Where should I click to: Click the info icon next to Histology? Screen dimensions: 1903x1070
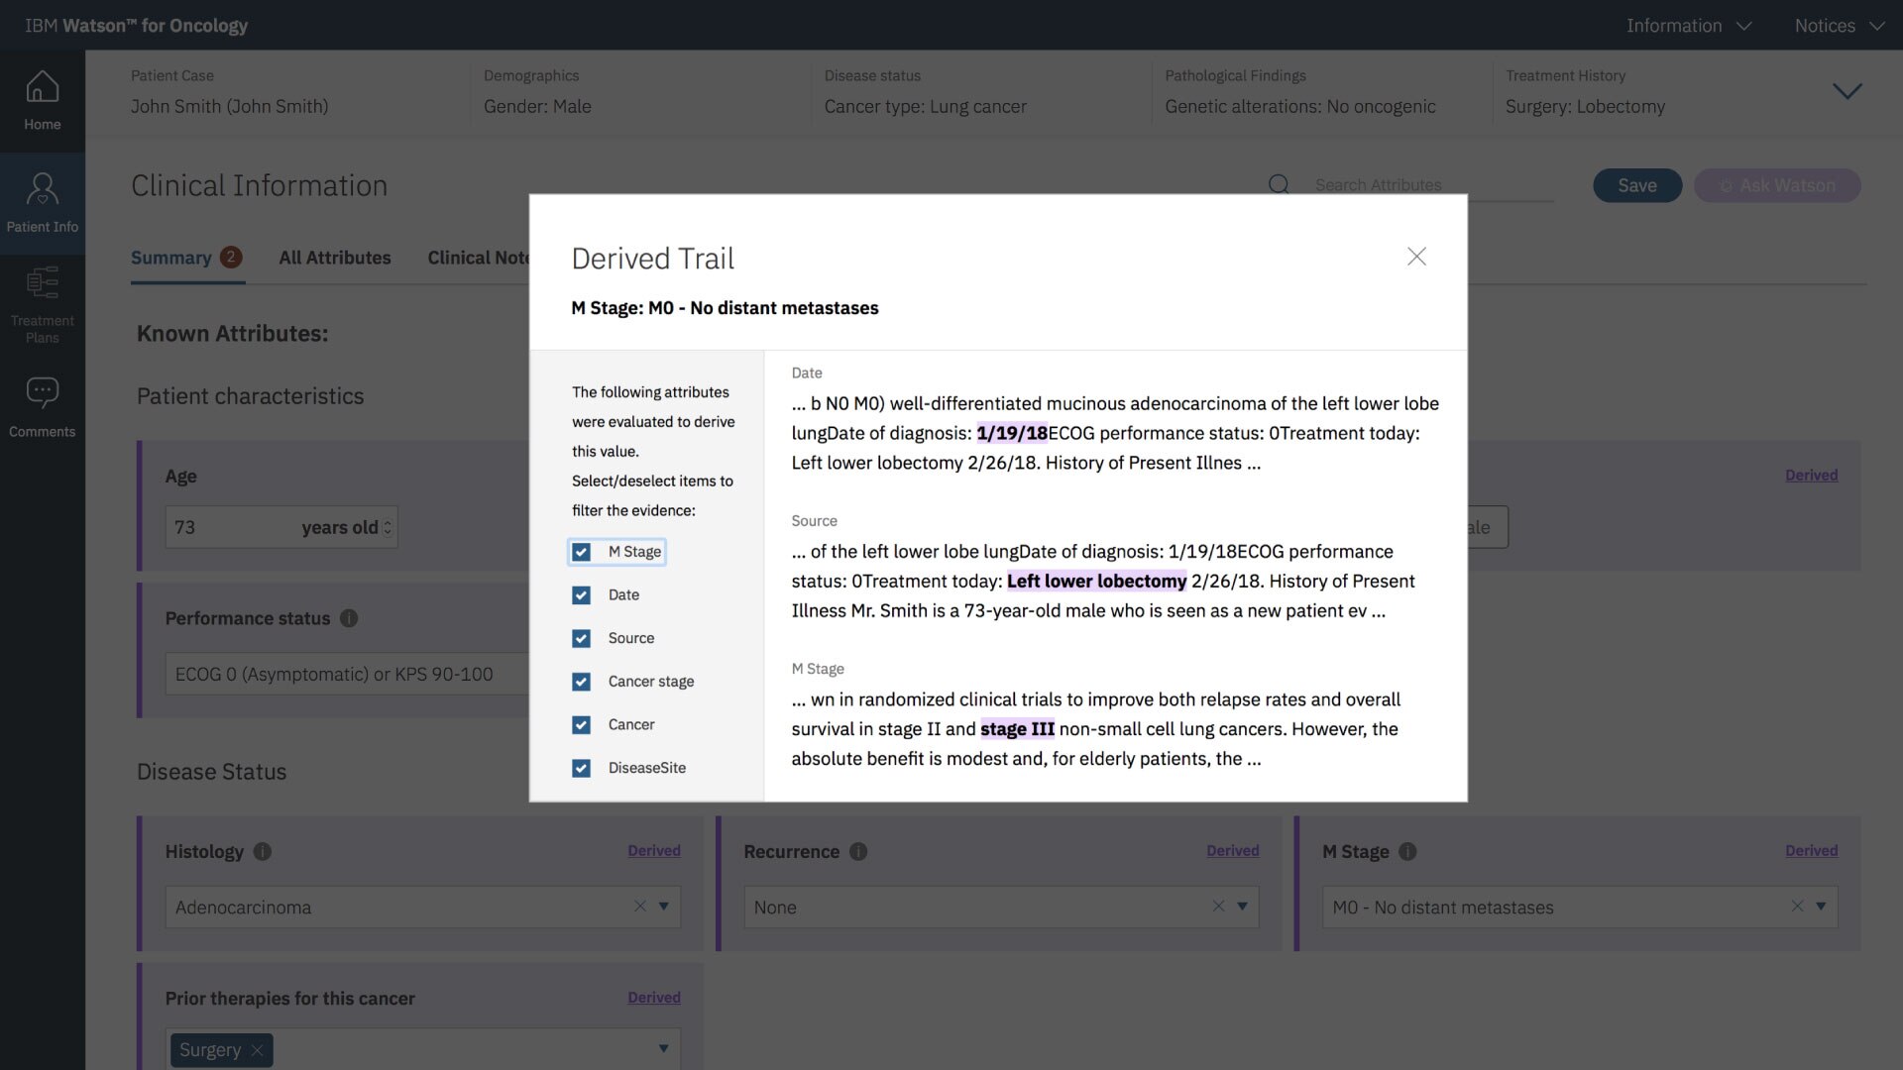(262, 851)
